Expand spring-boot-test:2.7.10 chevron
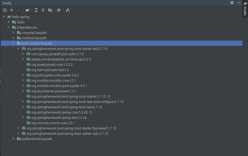Screen dimensions: 248x156 23,107
